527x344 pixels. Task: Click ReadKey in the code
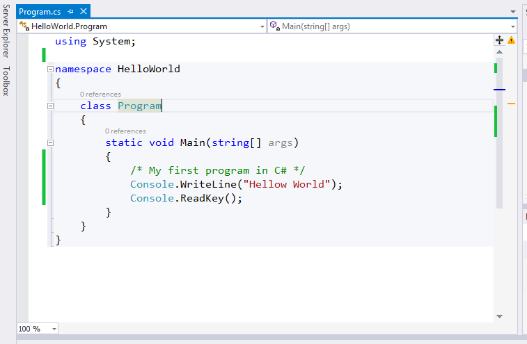(x=202, y=198)
